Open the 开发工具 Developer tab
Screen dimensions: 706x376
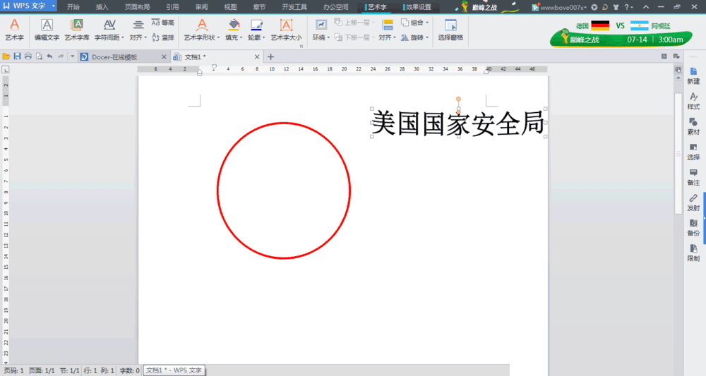[x=294, y=7]
